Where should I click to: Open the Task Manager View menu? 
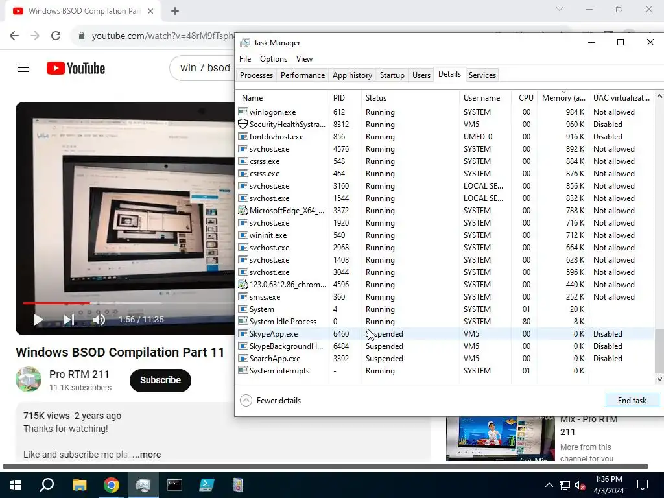(304, 59)
